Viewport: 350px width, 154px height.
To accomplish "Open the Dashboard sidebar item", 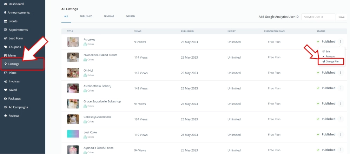I will pos(15,4).
